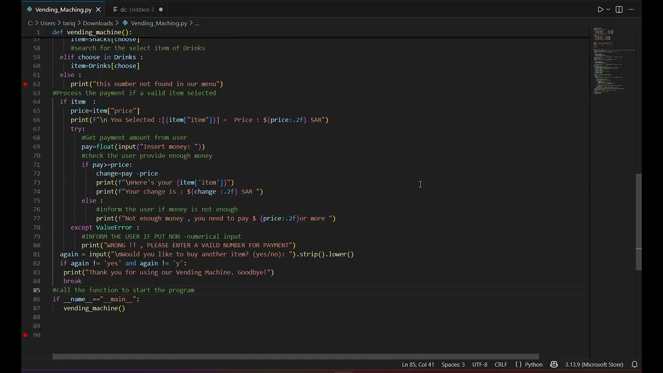663x373 pixels.
Task: Click 'item=Drinks[choose]' line
Action: pos(105,66)
